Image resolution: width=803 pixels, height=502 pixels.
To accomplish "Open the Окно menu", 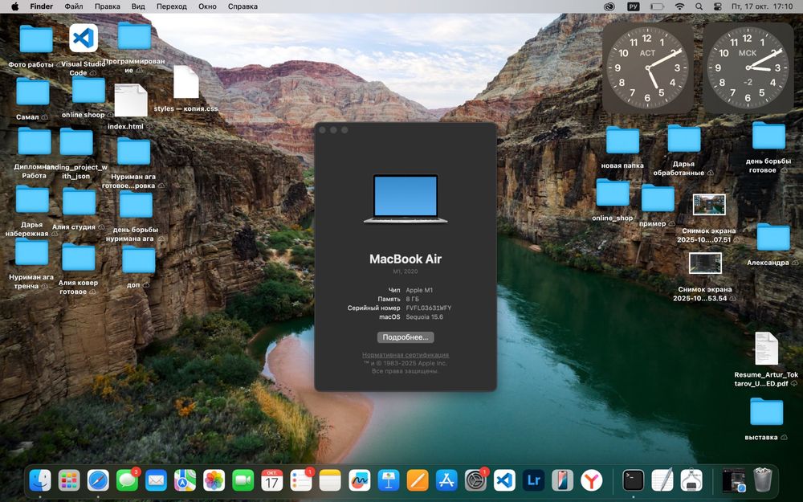I will [x=207, y=6].
